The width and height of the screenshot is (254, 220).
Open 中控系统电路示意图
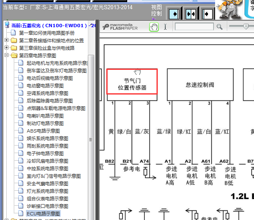click(47, 169)
